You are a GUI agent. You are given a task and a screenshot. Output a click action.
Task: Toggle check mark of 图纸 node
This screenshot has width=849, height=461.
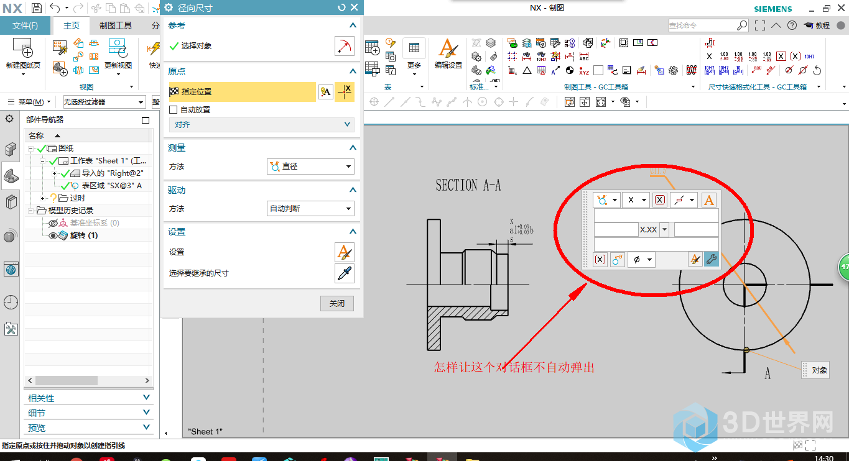tap(42, 148)
